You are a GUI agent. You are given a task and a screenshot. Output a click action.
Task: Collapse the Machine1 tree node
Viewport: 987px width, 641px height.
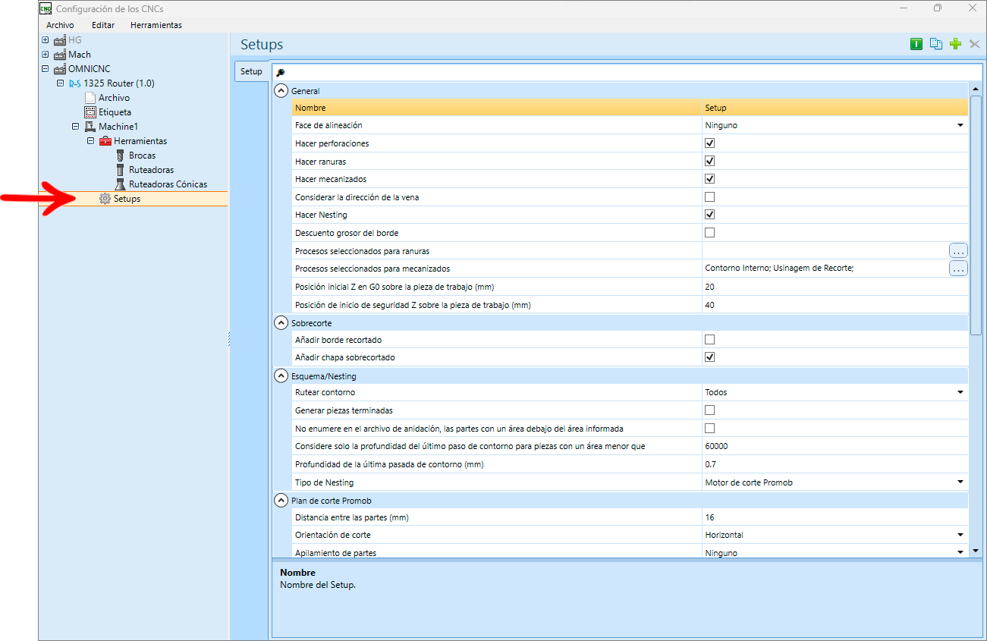76,127
